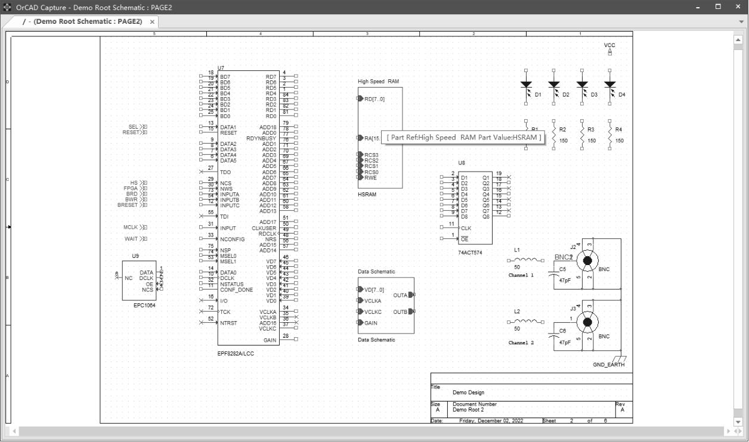This screenshot has height=442, width=749.
Task: Click the WAIT port symbol
Action: [144, 239]
